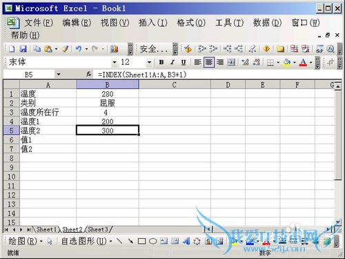Open the Paste options dropdown arrow
This screenshot has width=345, height=259.
pos(56,49)
